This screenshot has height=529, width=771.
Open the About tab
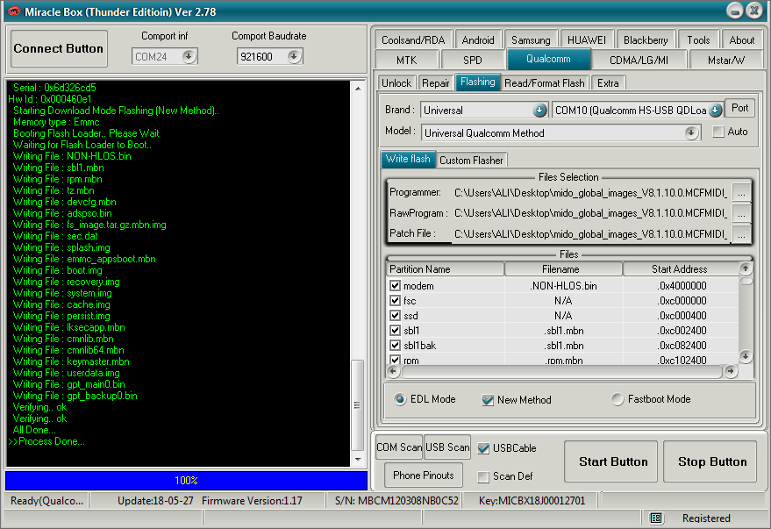click(741, 39)
